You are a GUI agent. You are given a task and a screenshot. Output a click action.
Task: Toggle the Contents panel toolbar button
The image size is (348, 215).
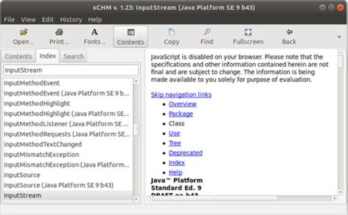[130, 37]
